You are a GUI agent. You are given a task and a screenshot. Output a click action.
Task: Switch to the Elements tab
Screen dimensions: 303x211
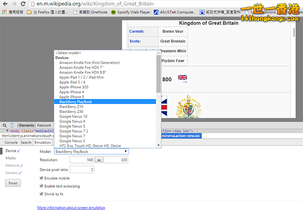coord(26,125)
